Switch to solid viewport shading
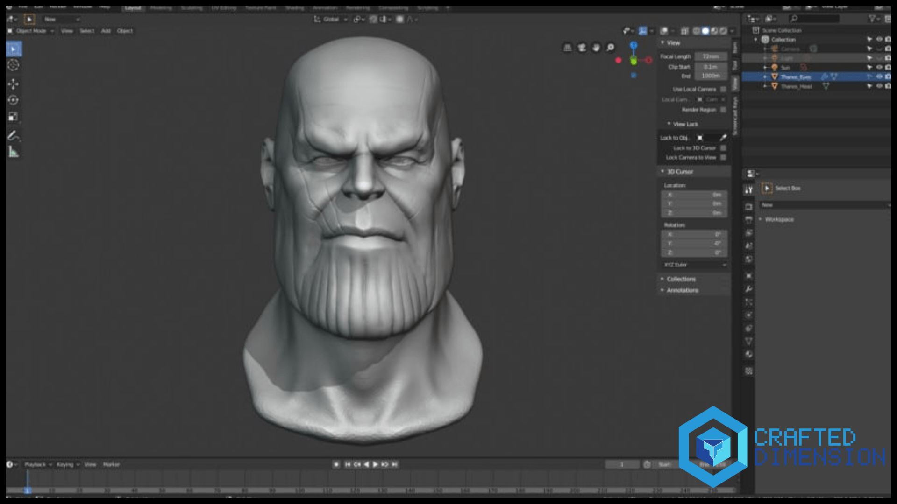 tap(705, 31)
